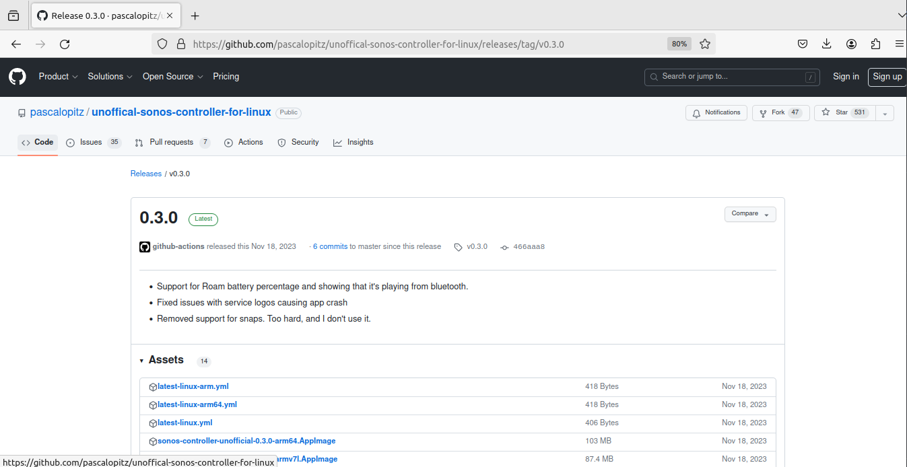This screenshot has width=907, height=467.
Task: Open the Firefox extensions puzzle icon
Action: (875, 43)
